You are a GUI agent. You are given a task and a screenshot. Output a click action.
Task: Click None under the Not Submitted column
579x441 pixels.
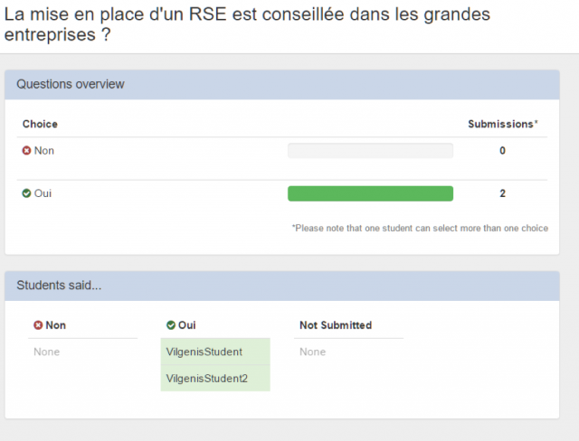pos(312,352)
